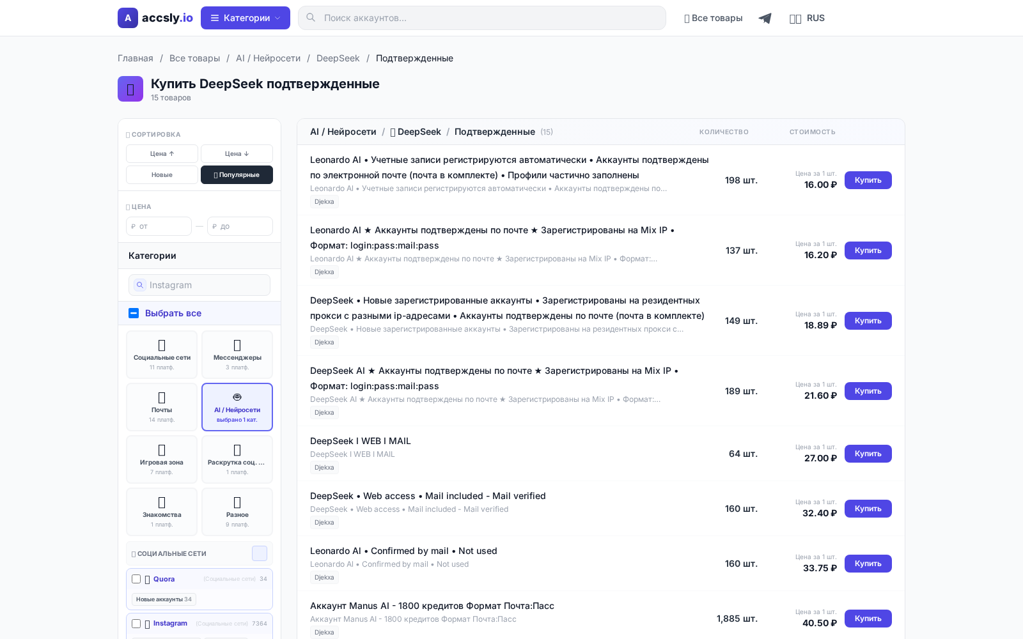Click the Telegram icon in the top bar

pos(765,18)
